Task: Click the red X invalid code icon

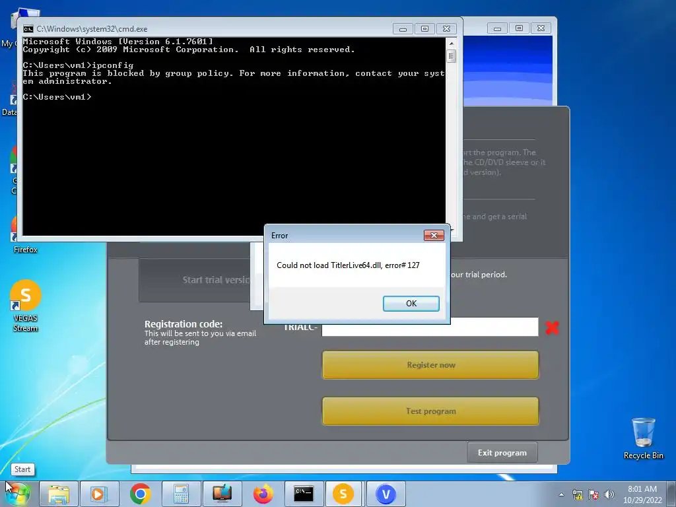Action: tap(553, 327)
